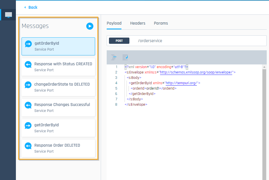The image size is (269, 180).
Task: Click response arrow icon for Changes Successful
Action: pyautogui.click(x=28, y=105)
